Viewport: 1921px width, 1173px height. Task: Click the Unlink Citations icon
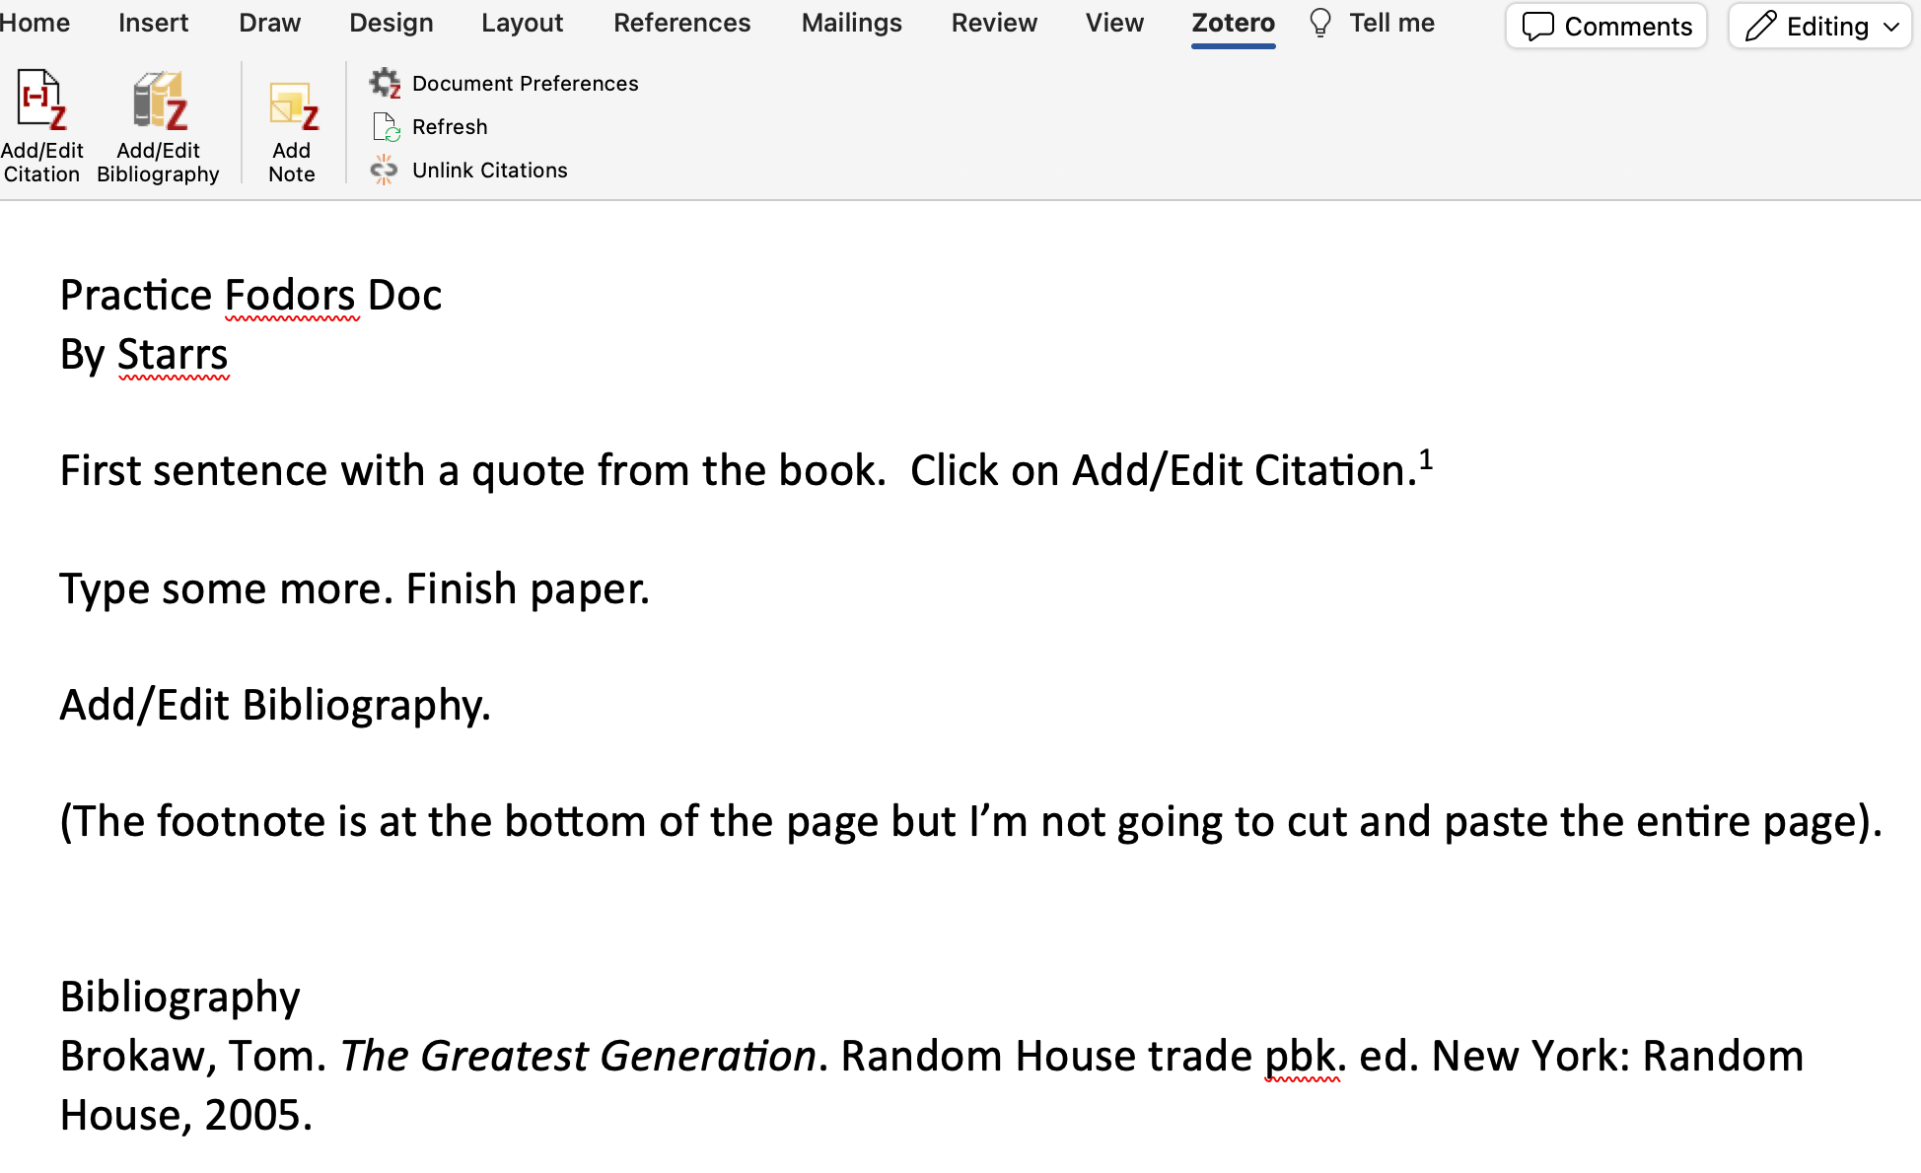[384, 171]
